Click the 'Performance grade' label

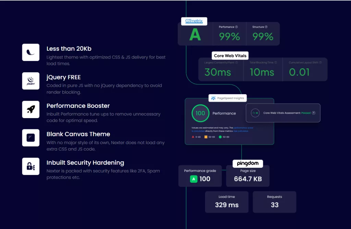pos(200,171)
